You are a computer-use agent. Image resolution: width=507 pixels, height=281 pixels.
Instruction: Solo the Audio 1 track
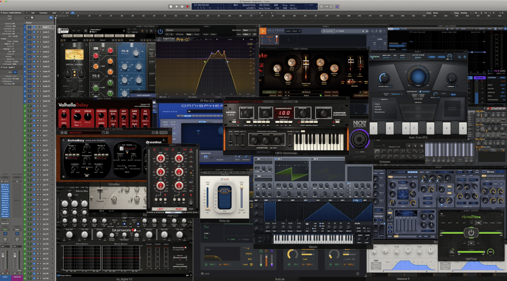coord(40,27)
